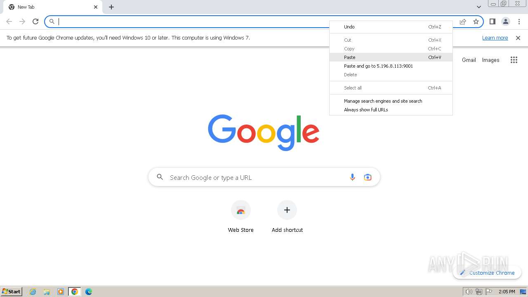This screenshot has width=528, height=297.
Task: Open Manage search engines and site search
Action: [x=391, y=101]
